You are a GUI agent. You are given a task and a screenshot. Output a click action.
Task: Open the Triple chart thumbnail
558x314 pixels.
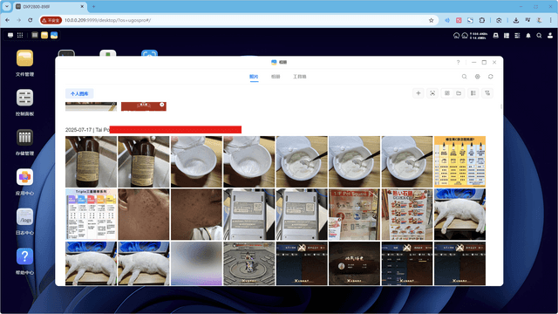pos(91,215)
